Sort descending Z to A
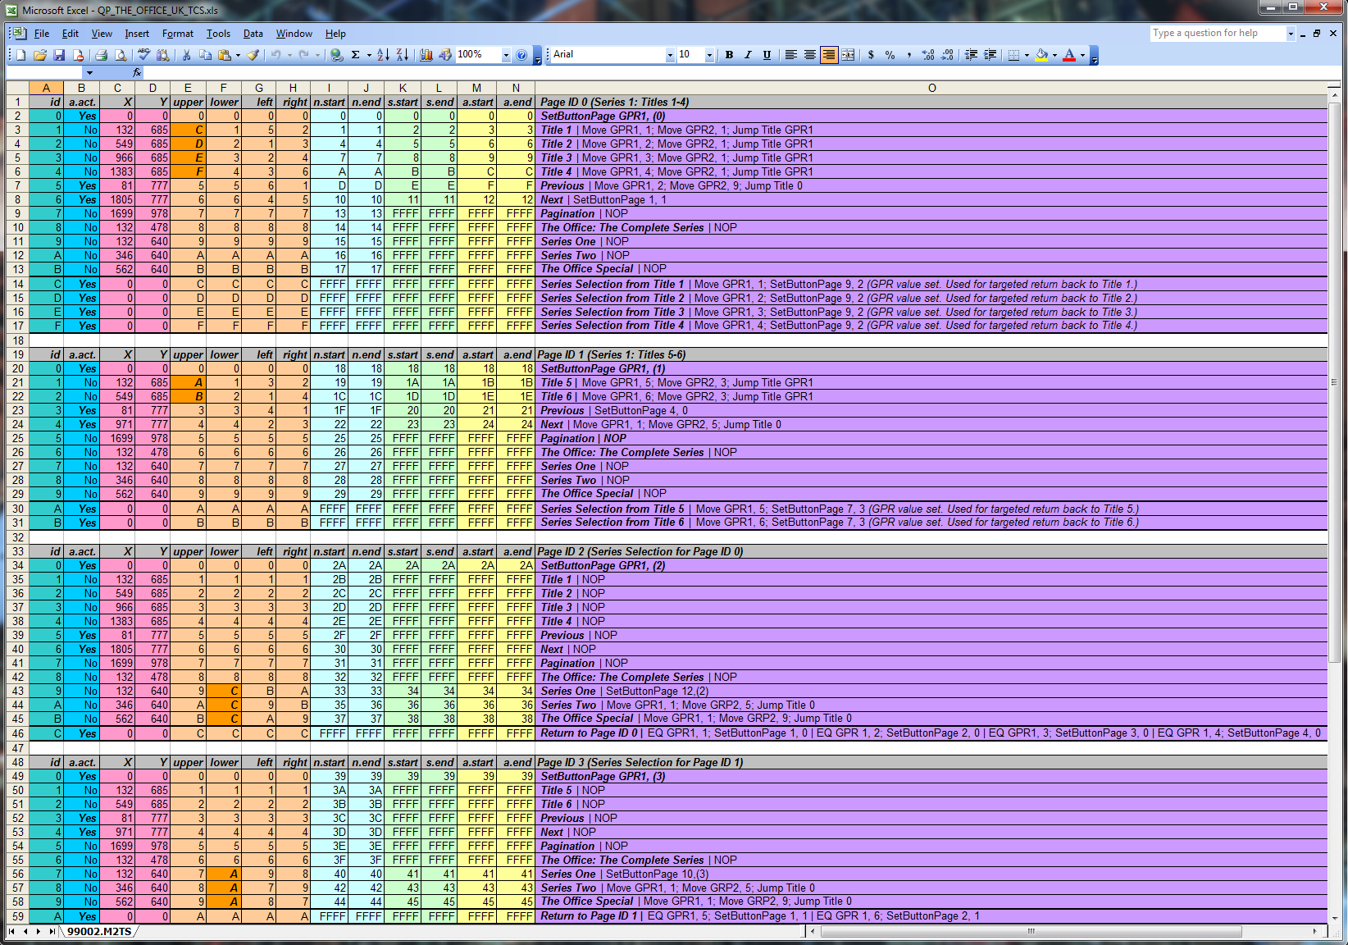 (x=403, y=55)
